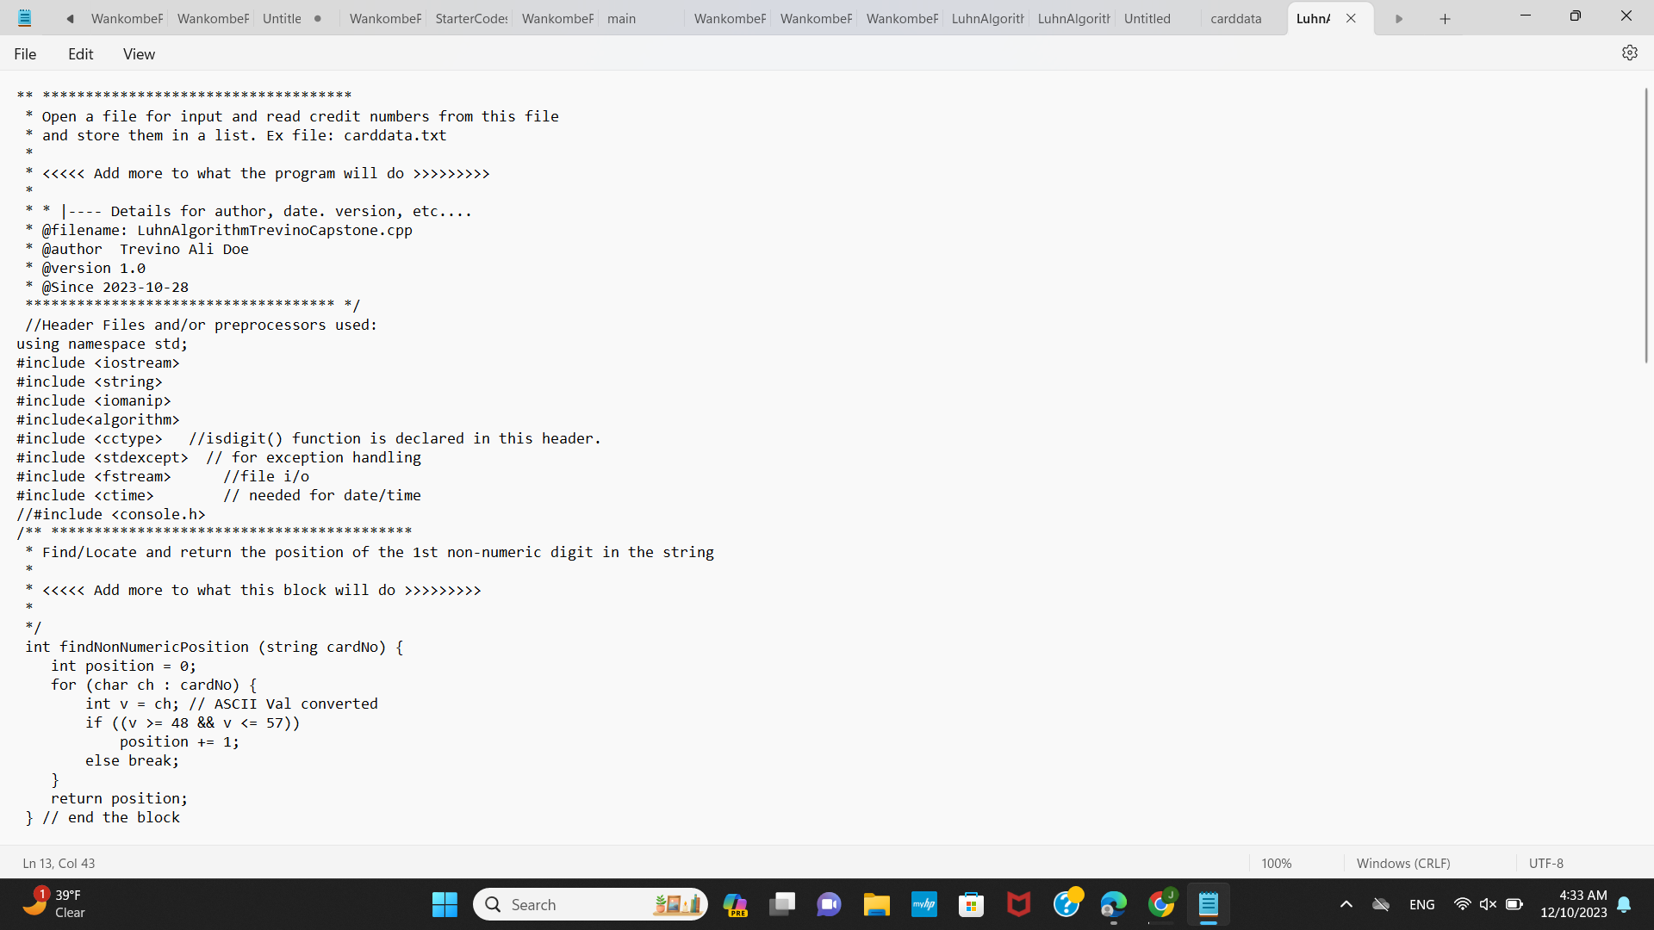
Task: Click Windows (CRLF) line ending indicator
Action: pyautogui.click(x=1402, y=863)
